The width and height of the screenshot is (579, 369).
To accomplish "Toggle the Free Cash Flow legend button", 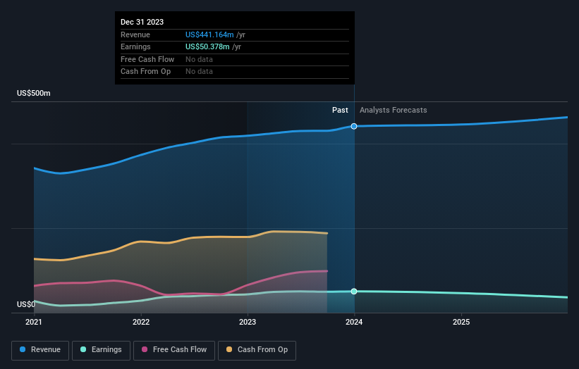I will 174,350.
